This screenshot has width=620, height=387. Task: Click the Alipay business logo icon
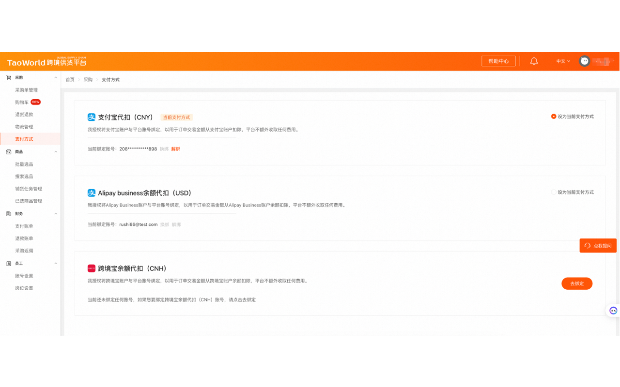(x=92, y=193)
